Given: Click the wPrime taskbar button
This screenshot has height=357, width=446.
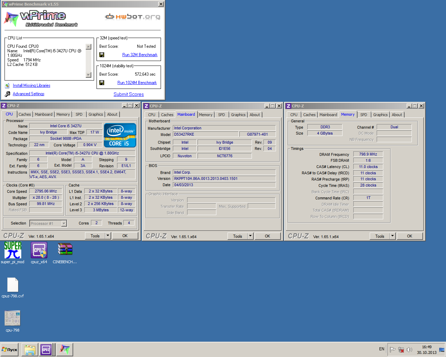Looking at the screenshot, I should 64,350.
